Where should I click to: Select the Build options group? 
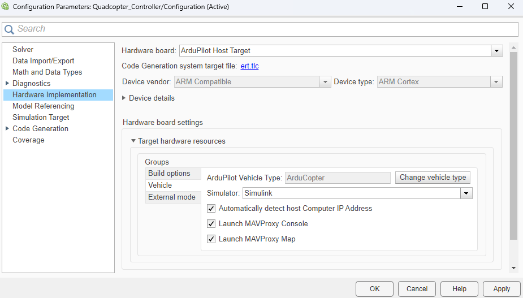click(x=173, y=174)
